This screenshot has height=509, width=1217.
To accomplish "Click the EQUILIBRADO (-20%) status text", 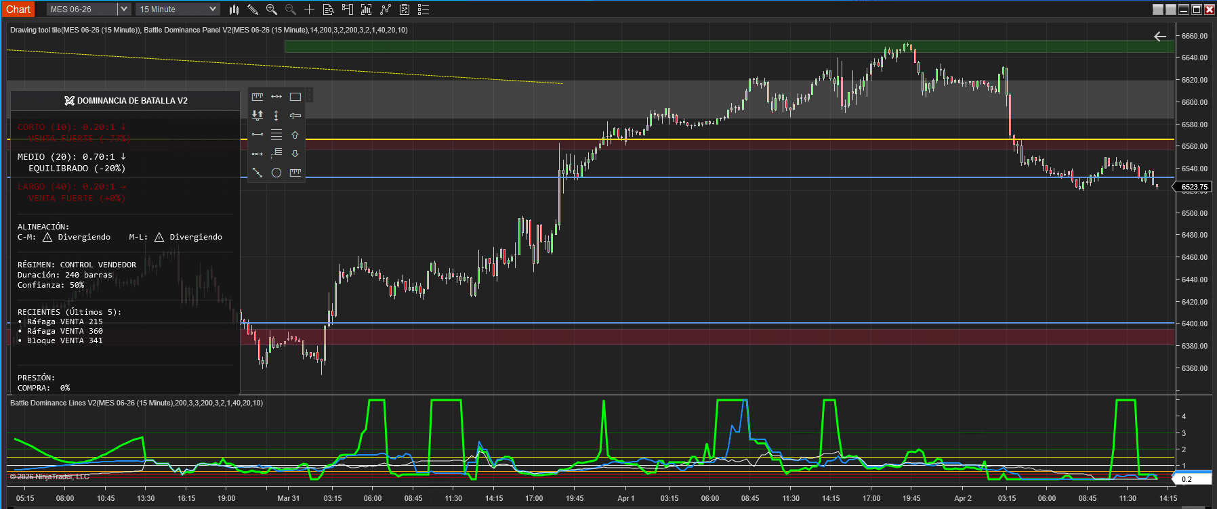I will point(77,169).
